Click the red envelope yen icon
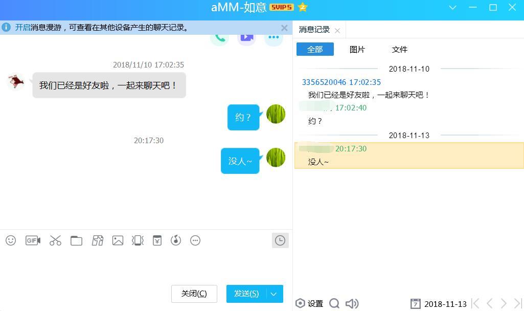This screenshot has width=524, height=311. coord(157,240)
